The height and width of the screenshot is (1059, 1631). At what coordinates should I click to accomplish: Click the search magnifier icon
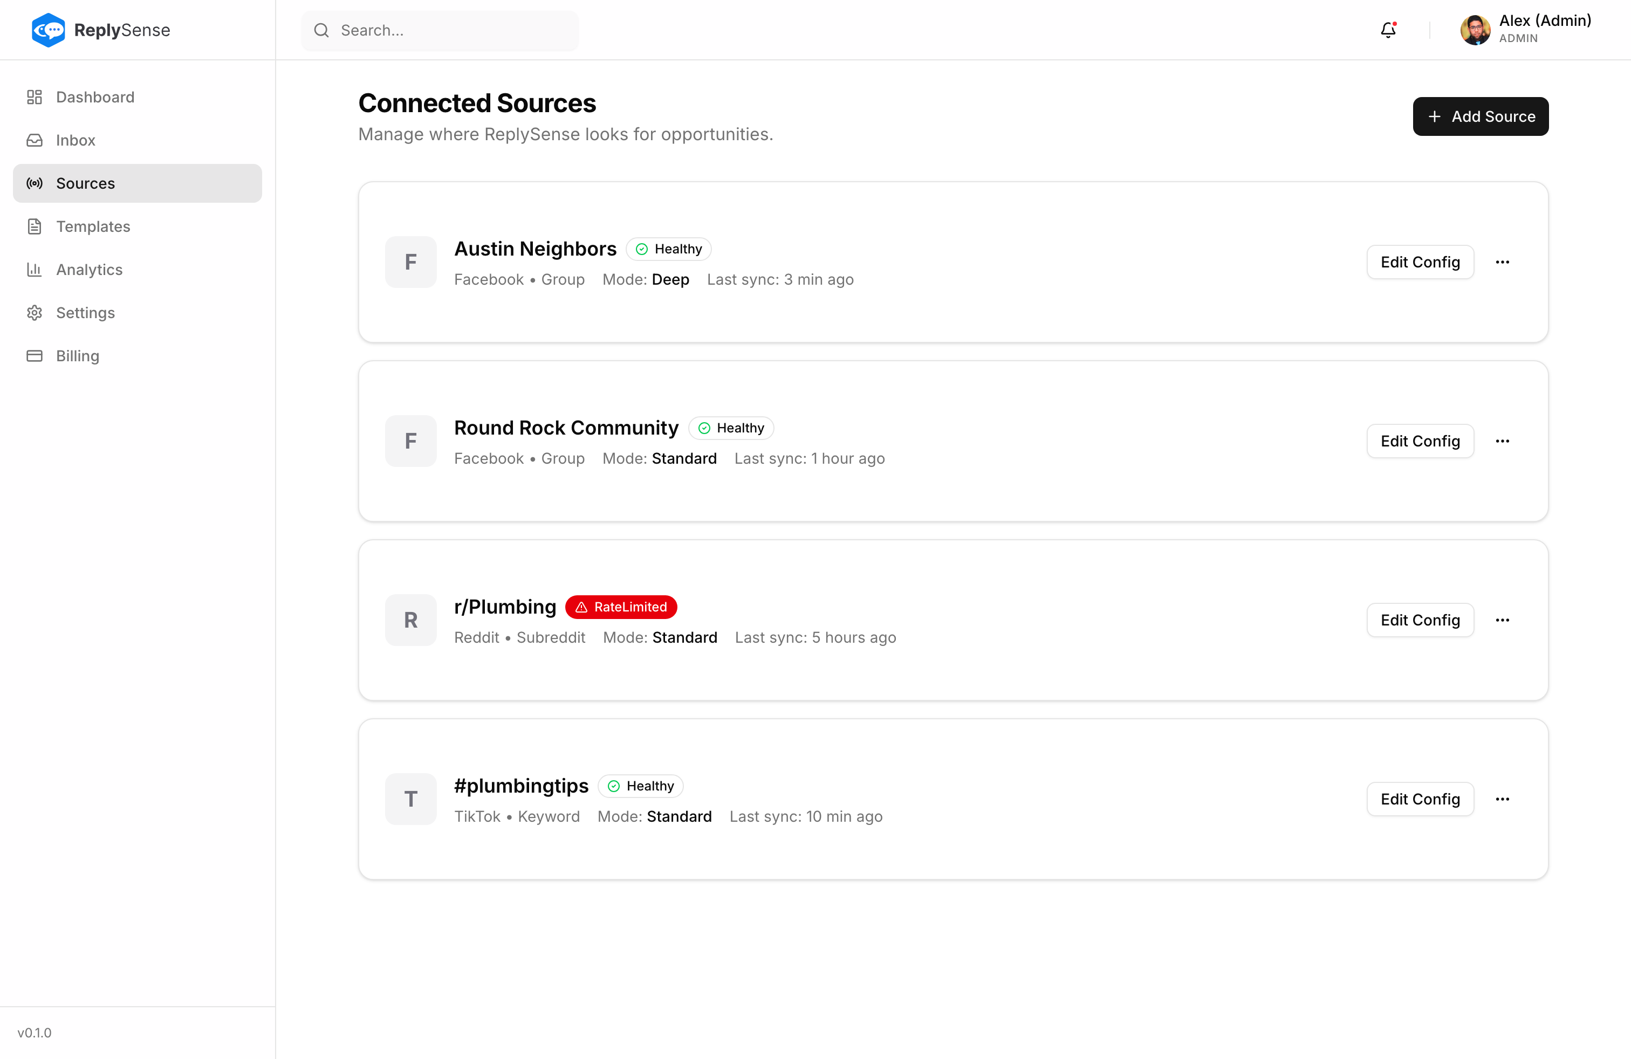(321, 30)
